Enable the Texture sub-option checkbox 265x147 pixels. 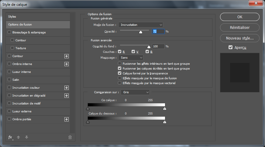12,48
